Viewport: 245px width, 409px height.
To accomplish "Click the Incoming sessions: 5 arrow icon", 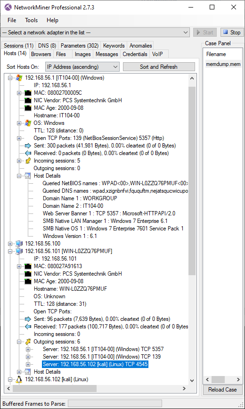I will (28, 161).
